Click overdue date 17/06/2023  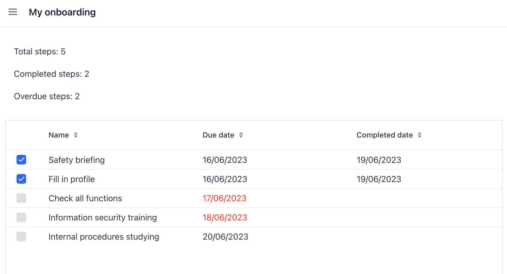click(224, 198)
